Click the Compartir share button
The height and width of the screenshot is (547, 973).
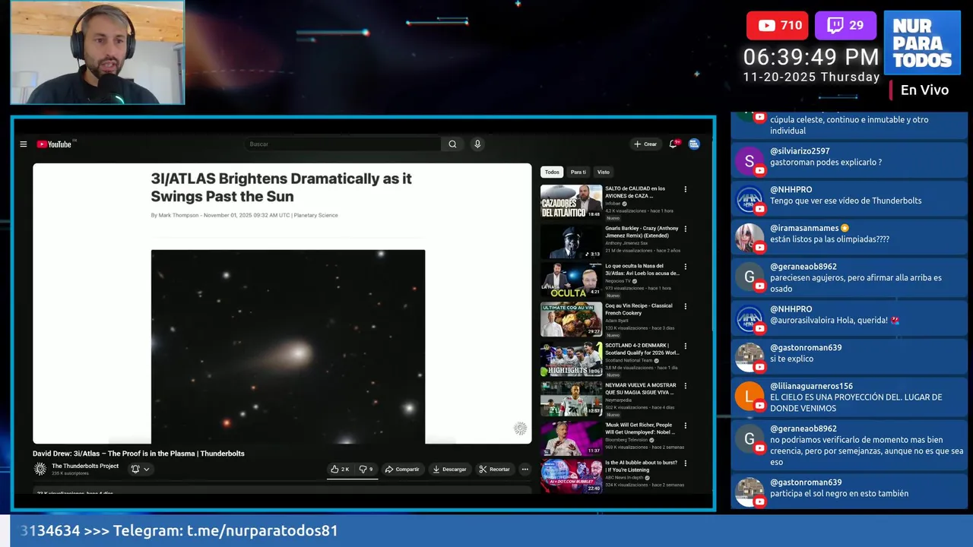tap(402, 470)
